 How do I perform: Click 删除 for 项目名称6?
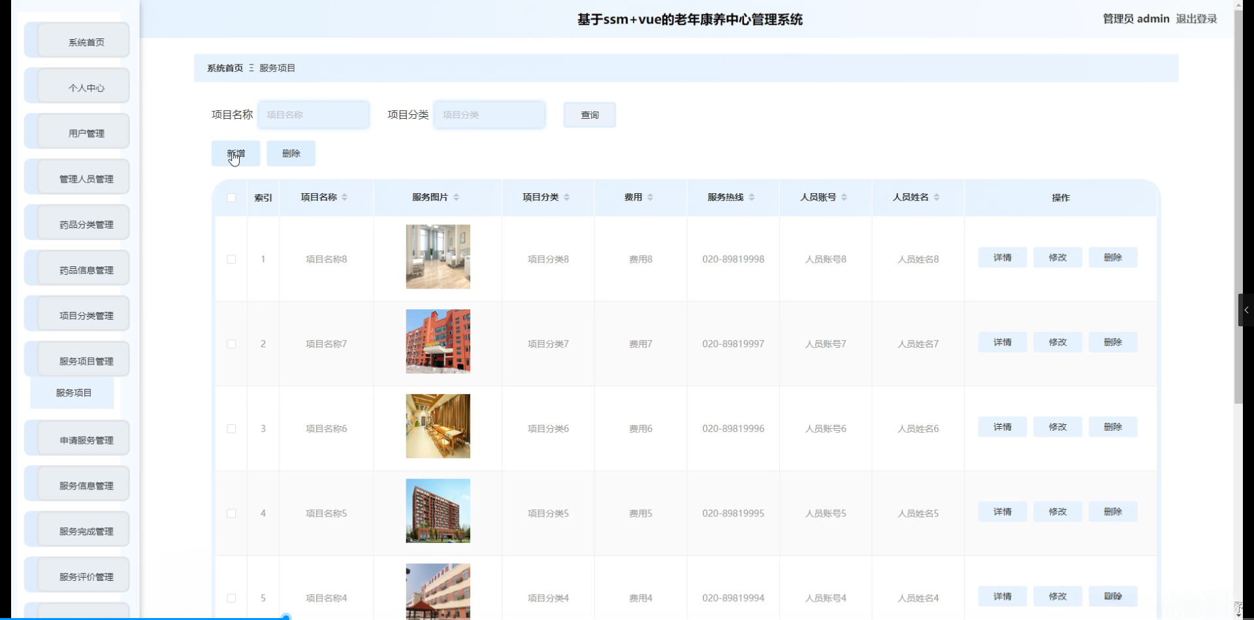pyautogui.click(x=1113, y=427)
